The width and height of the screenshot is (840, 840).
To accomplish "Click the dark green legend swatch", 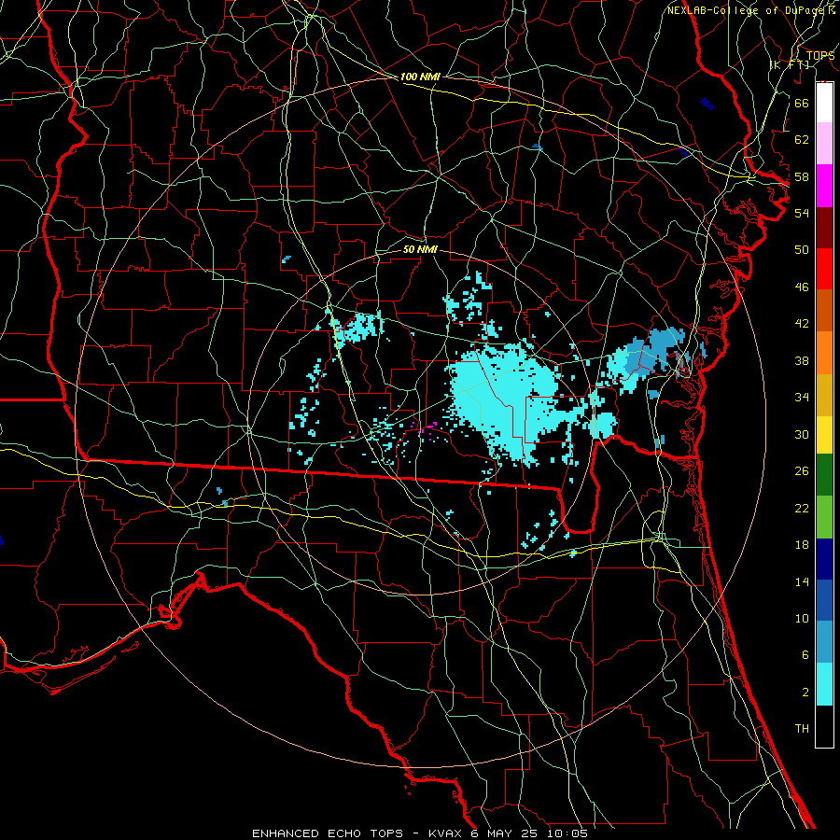I will tap(824, 475).
